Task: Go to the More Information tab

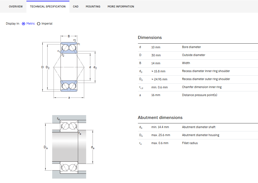Action: click(x=121, y=7)
